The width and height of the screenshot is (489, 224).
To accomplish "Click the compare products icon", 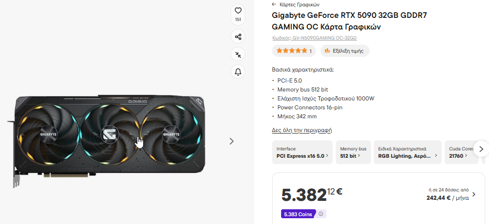I will click(238, 54).
